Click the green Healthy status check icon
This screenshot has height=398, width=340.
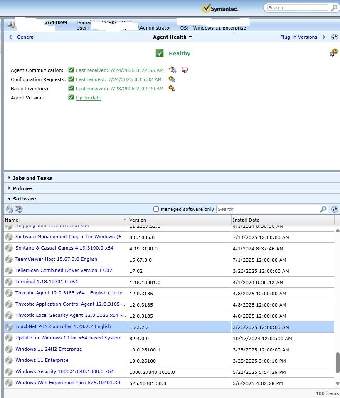coord(160,53)
